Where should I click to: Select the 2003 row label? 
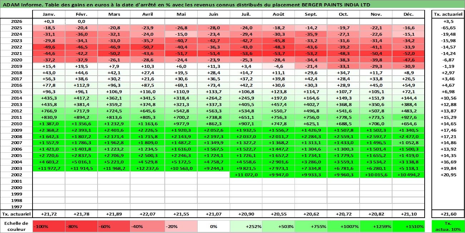16,168
